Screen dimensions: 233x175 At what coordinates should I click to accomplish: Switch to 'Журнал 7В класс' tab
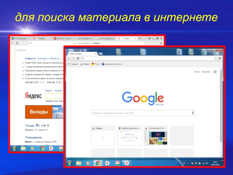click(x=63, y=38)
